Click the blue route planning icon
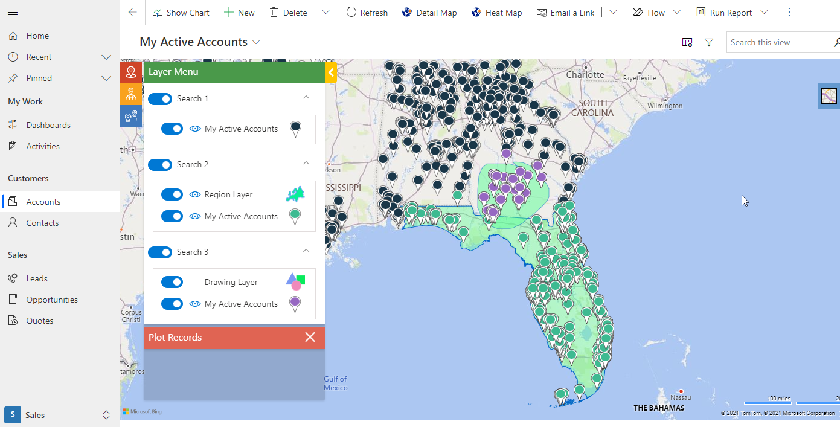The width and height of the screenshot is (840, 427). point(131,116)
